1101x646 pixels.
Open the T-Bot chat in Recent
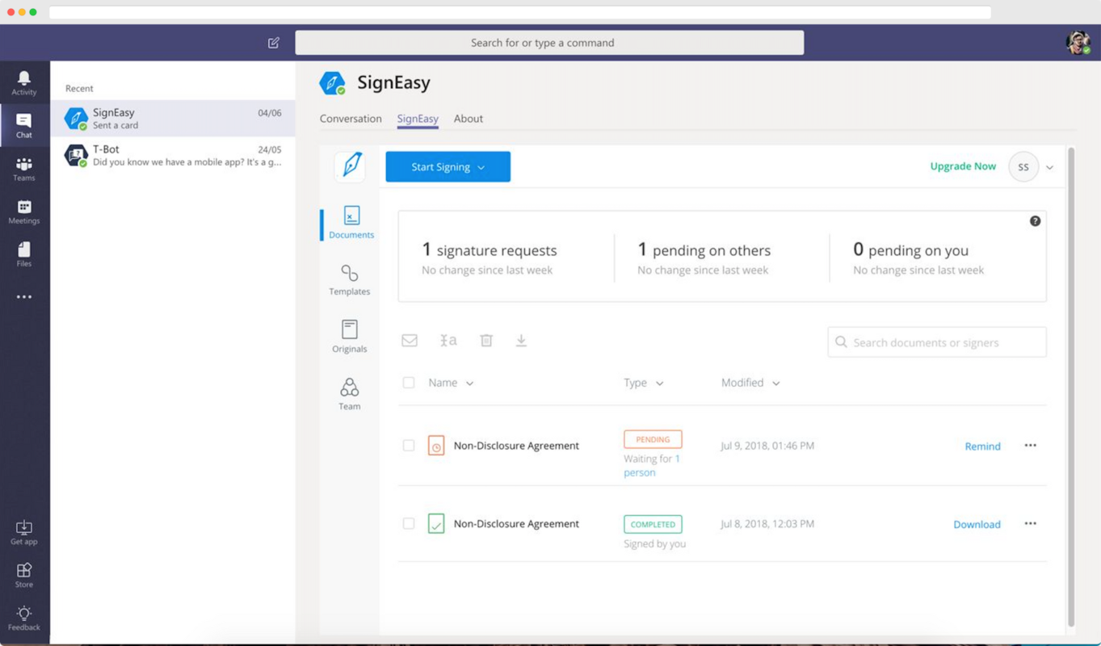click(x=173, y=155)
